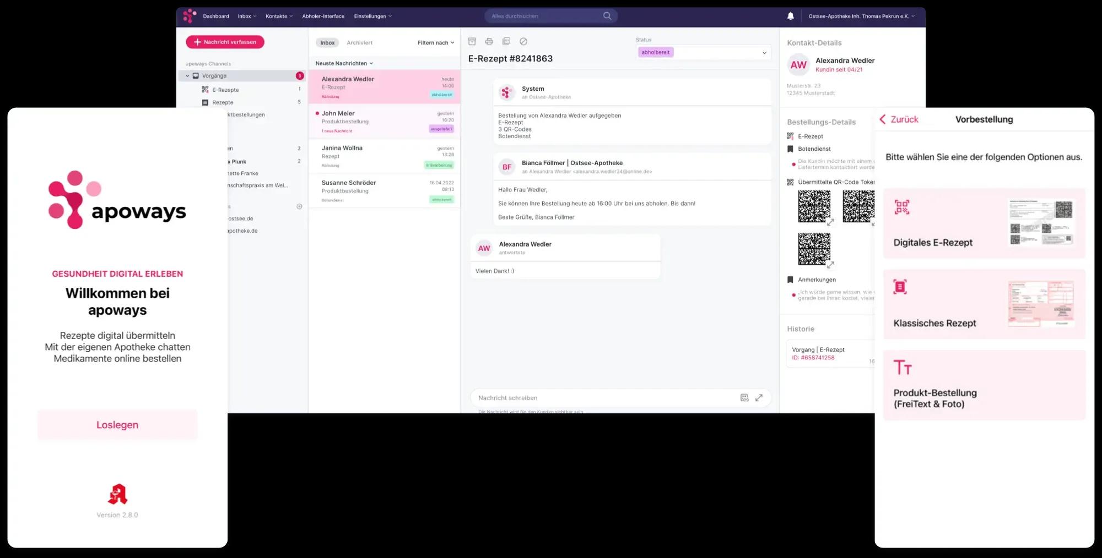This screenshot has width=1102, height=558.
Task: Open the Filtern nach dropdown
Action: coord(436,42)
